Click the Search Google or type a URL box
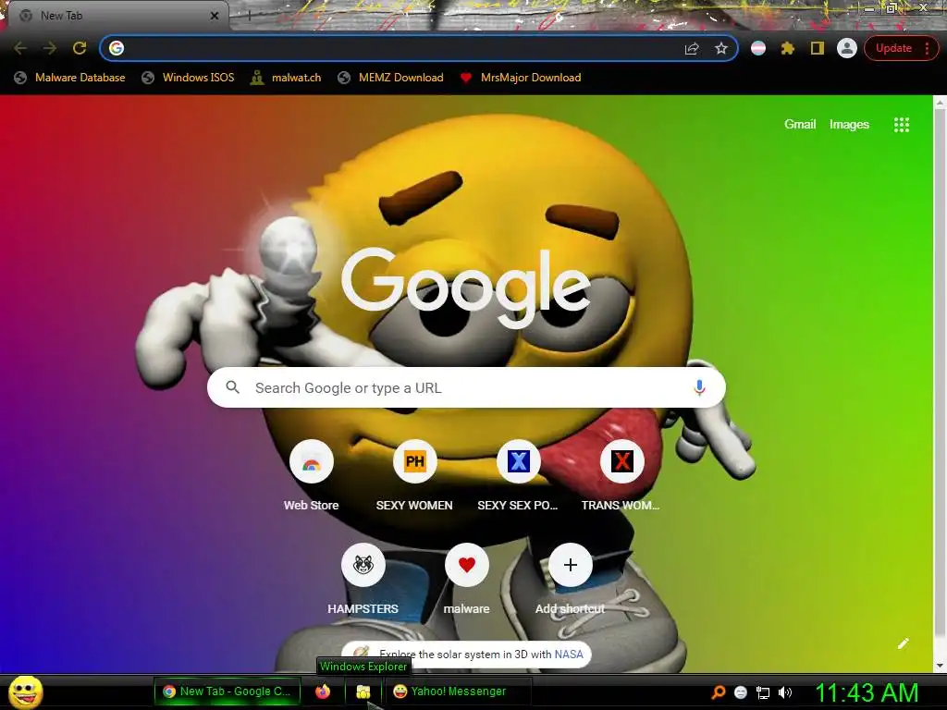The width and height of the screenshot is (947, 710). coord(466,387)
